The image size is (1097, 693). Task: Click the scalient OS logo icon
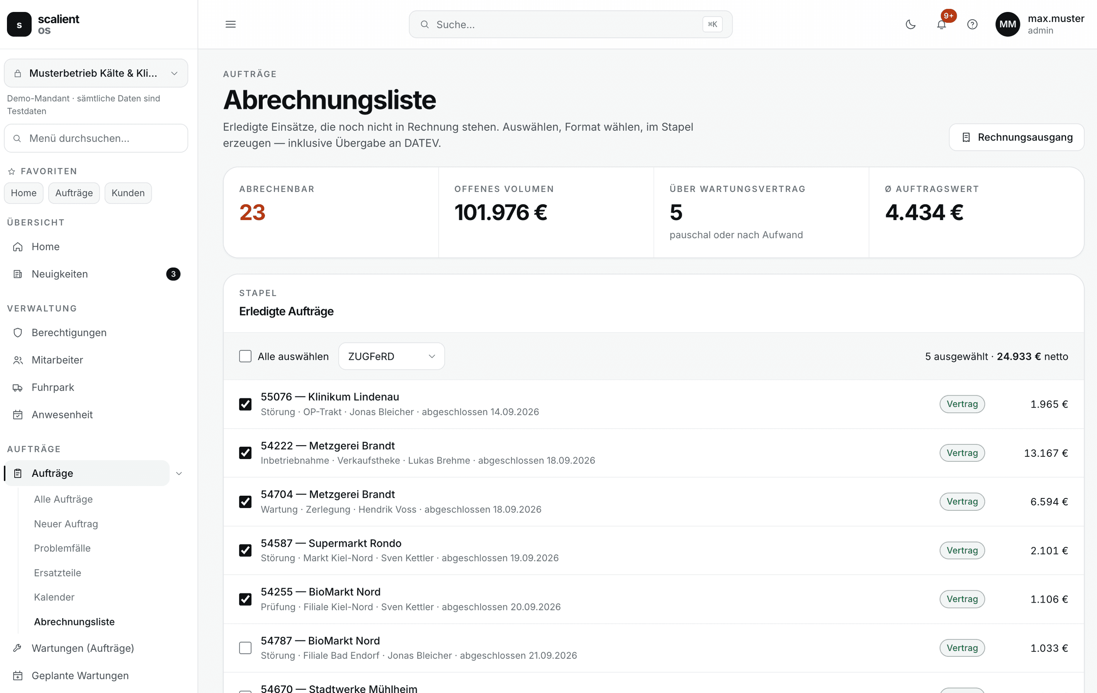tap(19, 24)
